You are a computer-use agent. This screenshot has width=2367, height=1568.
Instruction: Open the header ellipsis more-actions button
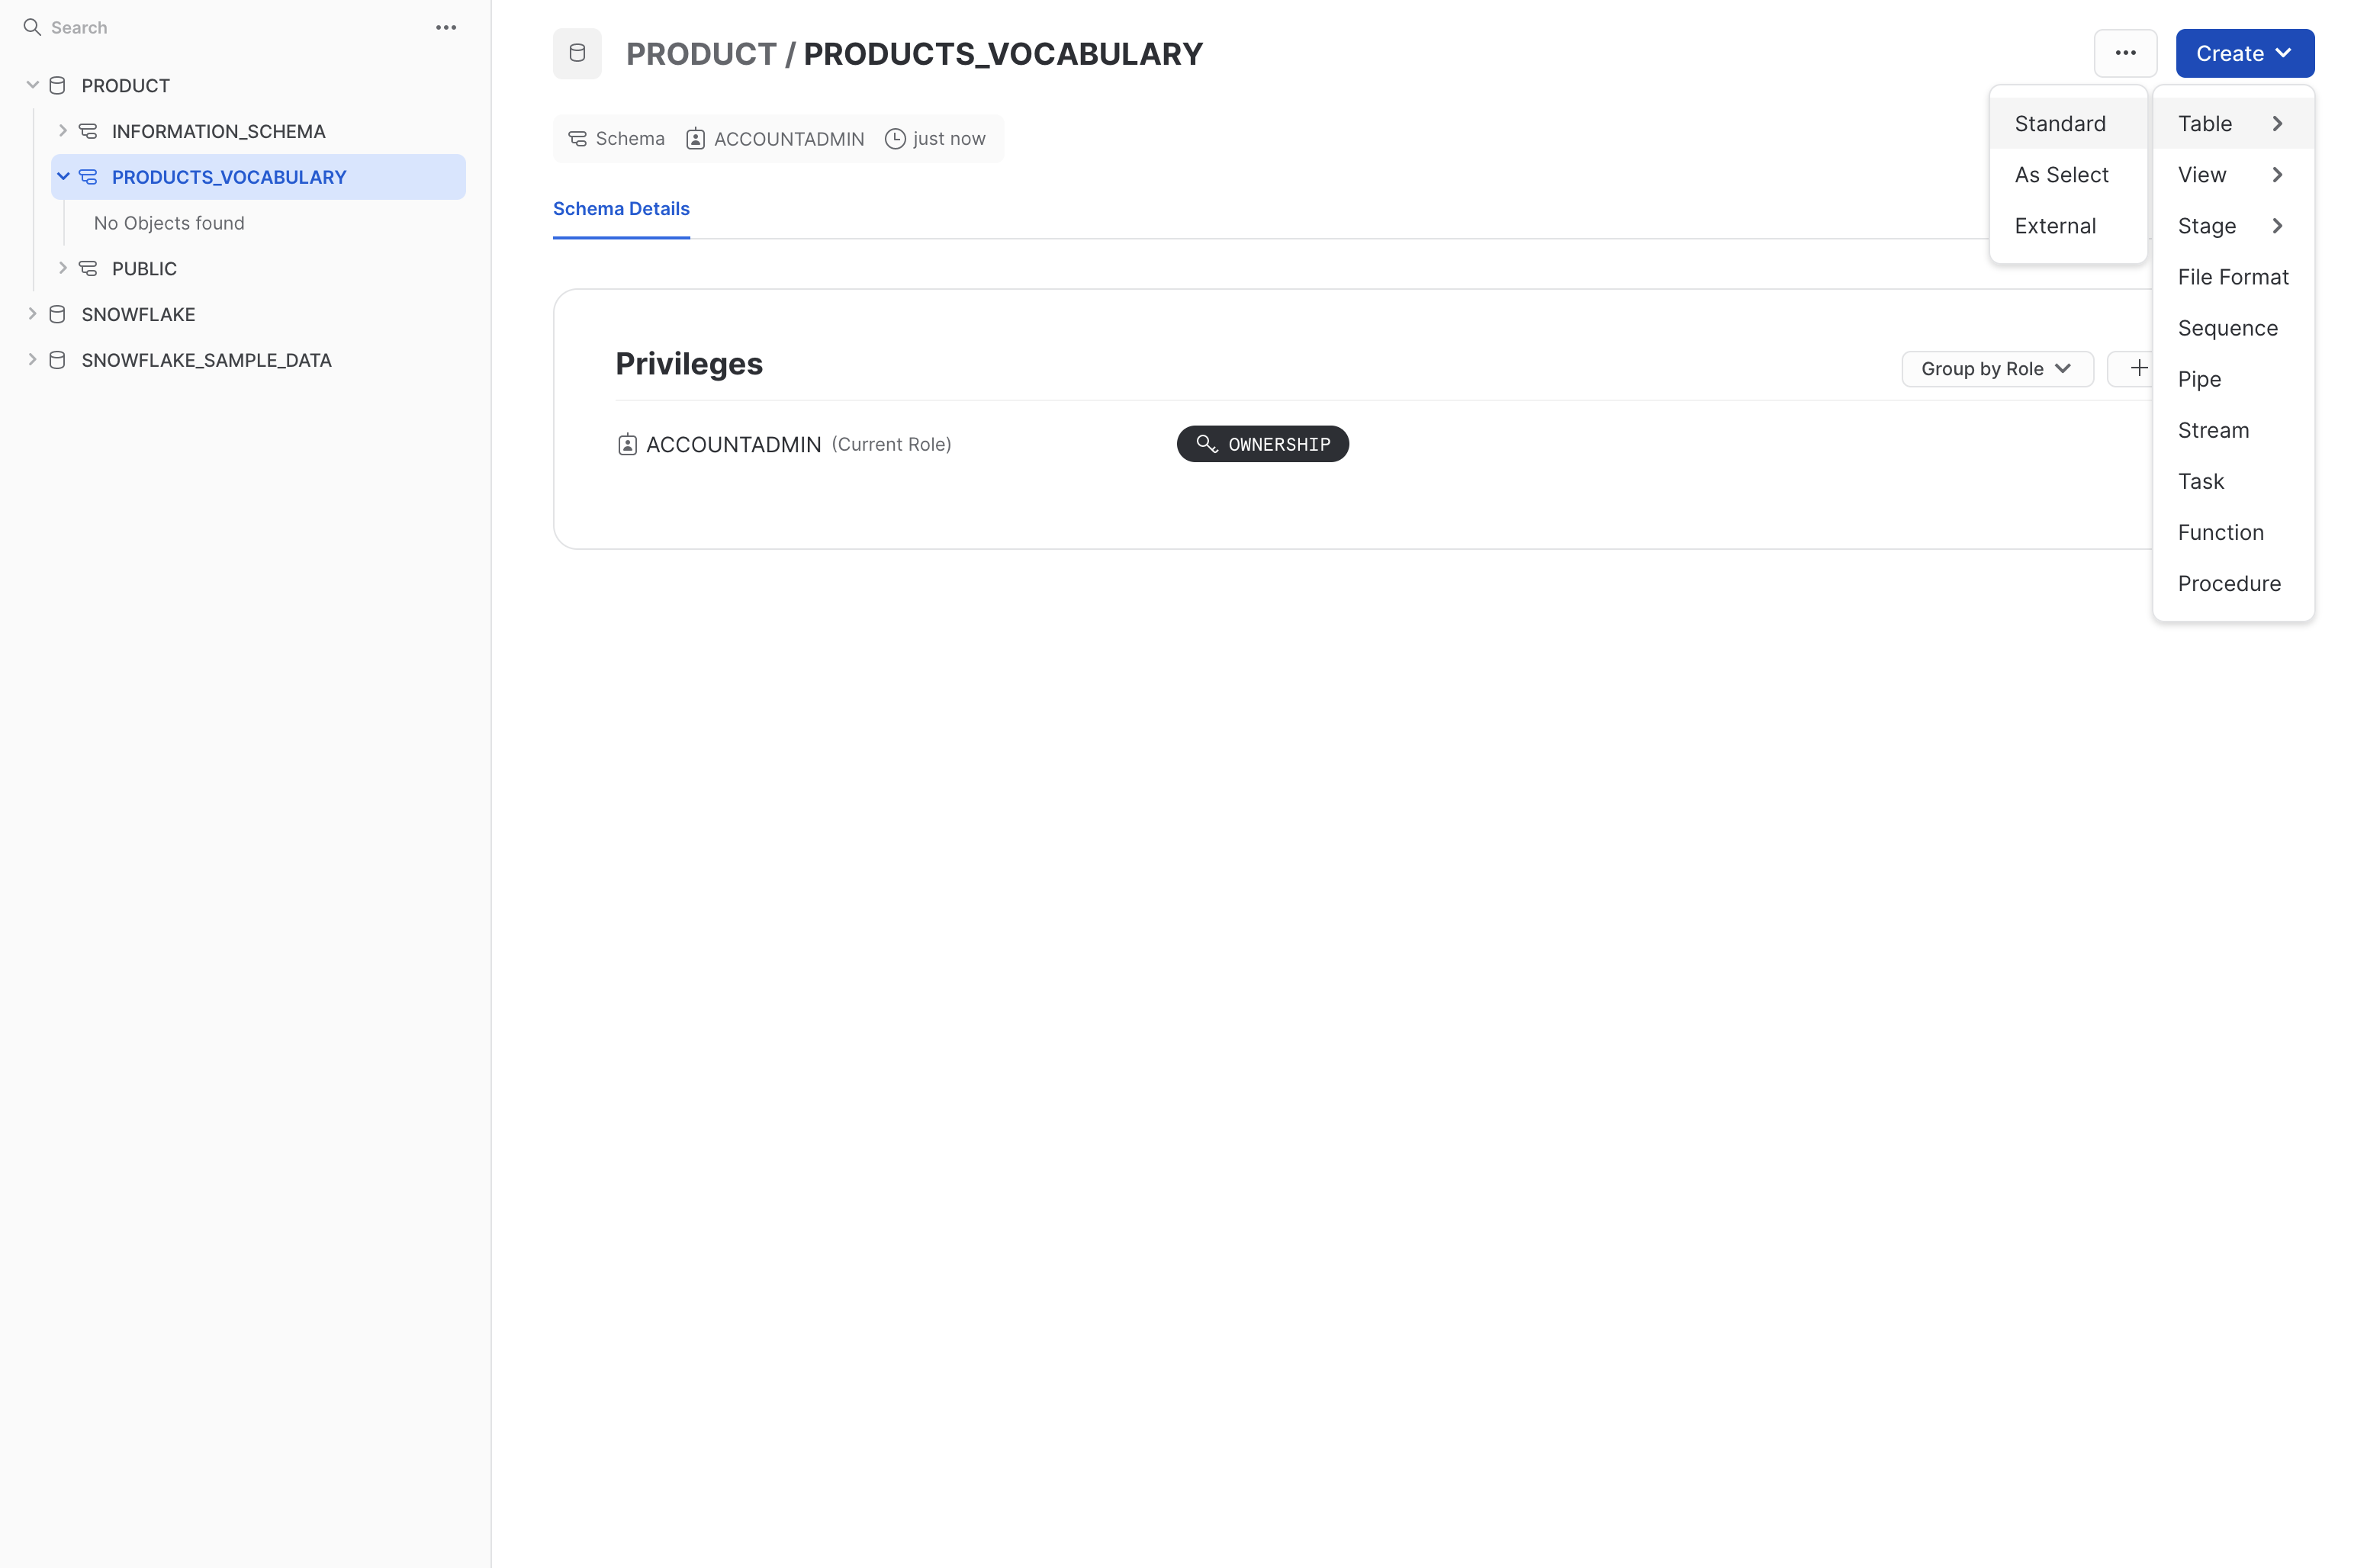tap(2125, 53)
